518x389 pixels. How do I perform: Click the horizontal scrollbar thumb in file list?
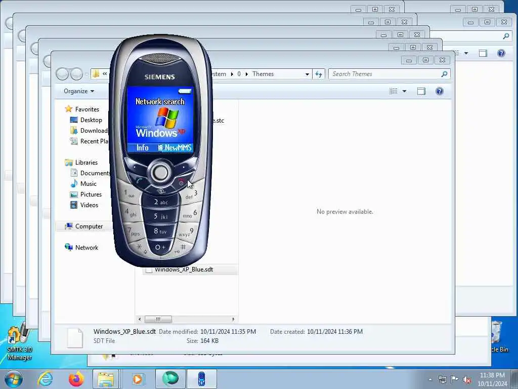158,319
